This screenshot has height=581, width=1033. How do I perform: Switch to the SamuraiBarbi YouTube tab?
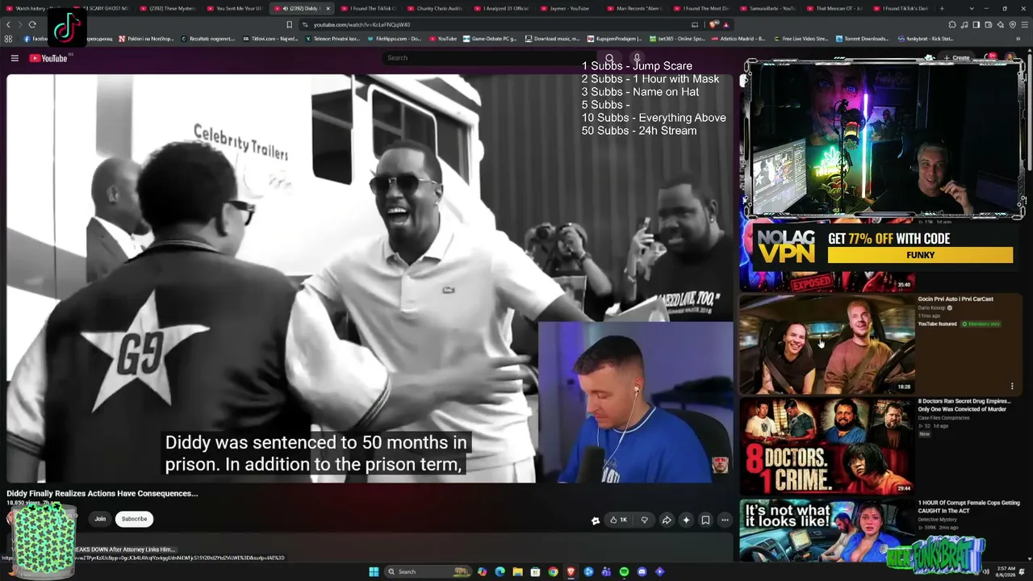769,8
